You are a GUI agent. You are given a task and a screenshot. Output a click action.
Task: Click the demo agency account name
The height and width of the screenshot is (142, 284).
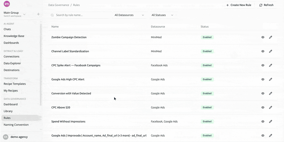coord(19,137)
